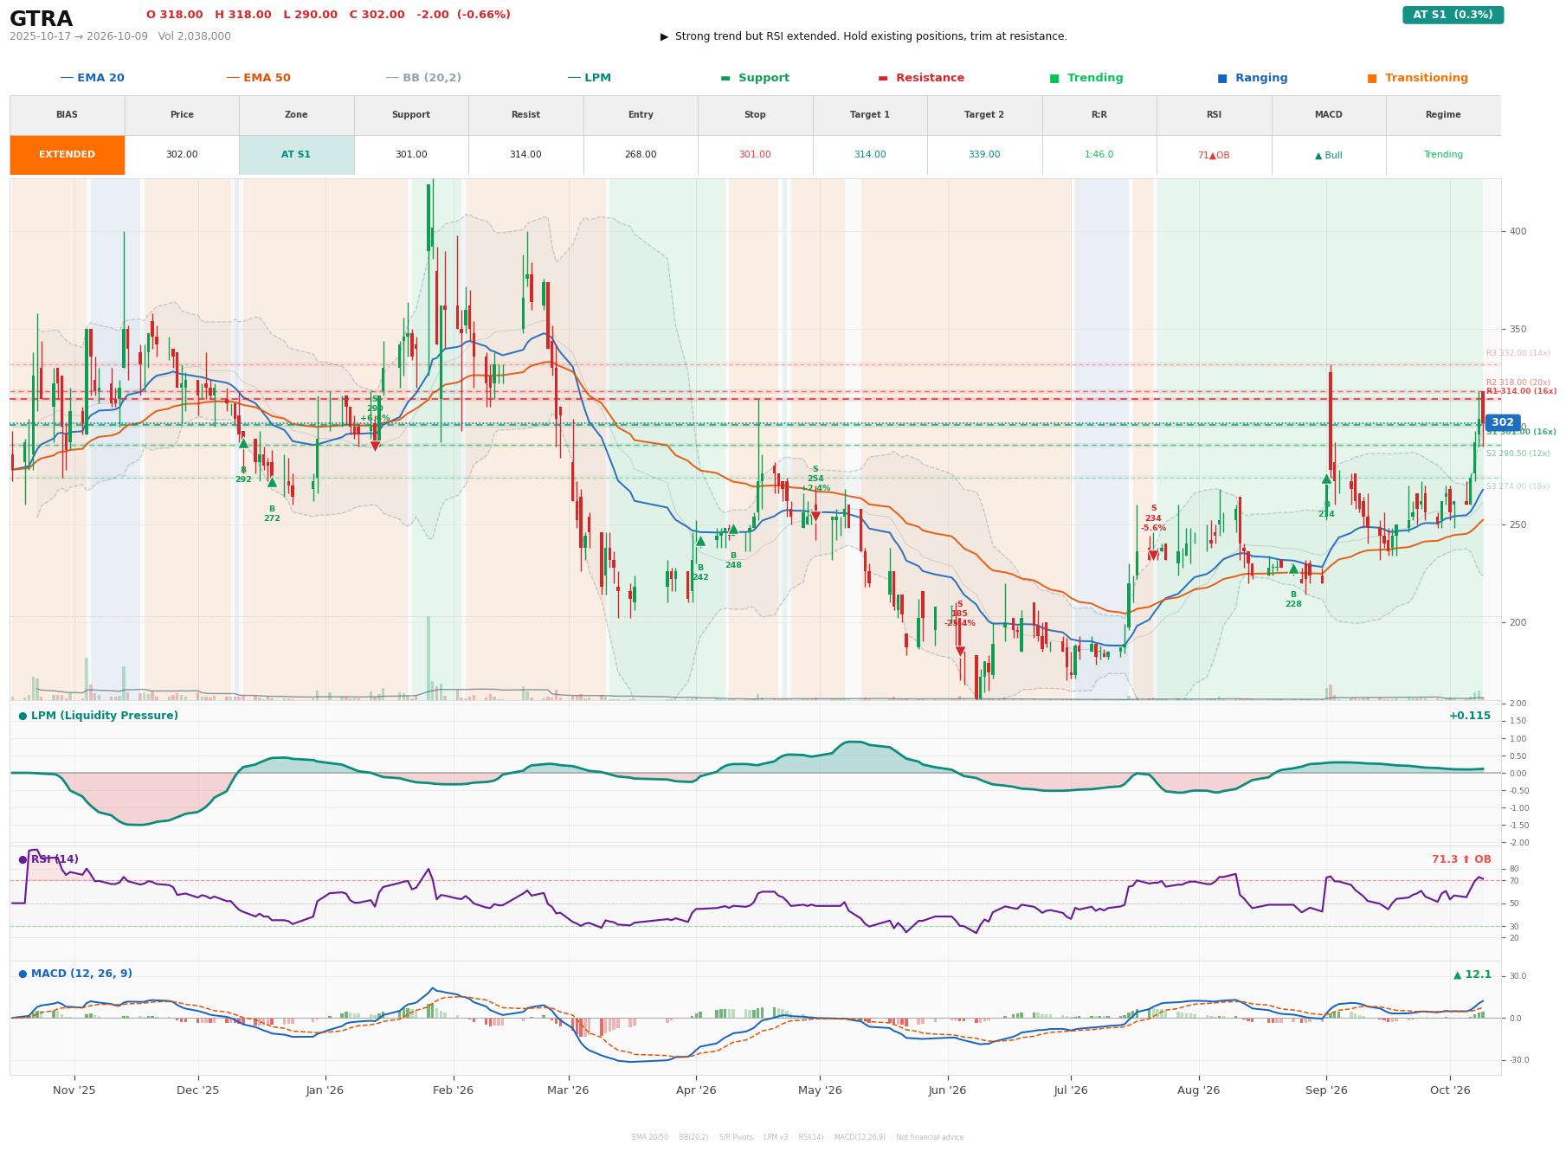Click the S2 290.50 (12x) support label
Image resolution: width=1566 pixels, height=1151 pixels.
pos(1518,453)
